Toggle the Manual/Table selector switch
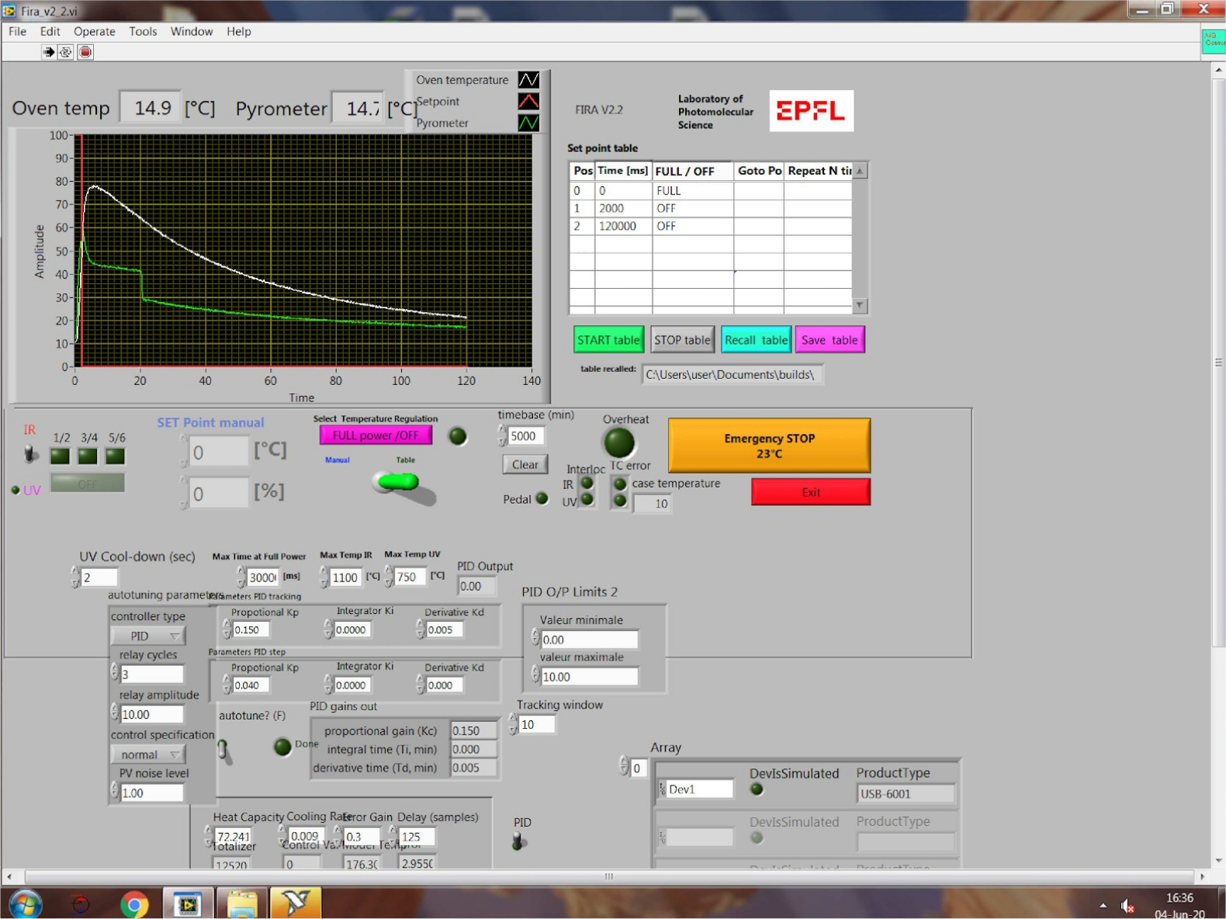Image resolution: width=1226 pixels, height=919 pixels. 399,483
